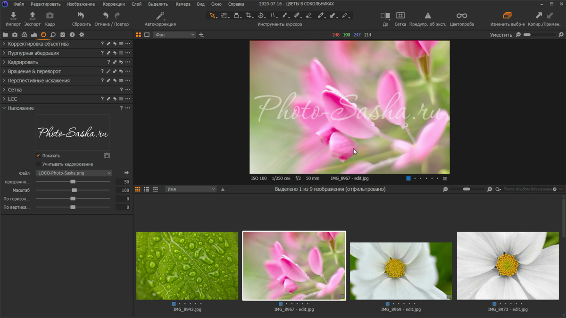Select the IMG_8943.jpg leaf thumbnail

click(187, 265)
